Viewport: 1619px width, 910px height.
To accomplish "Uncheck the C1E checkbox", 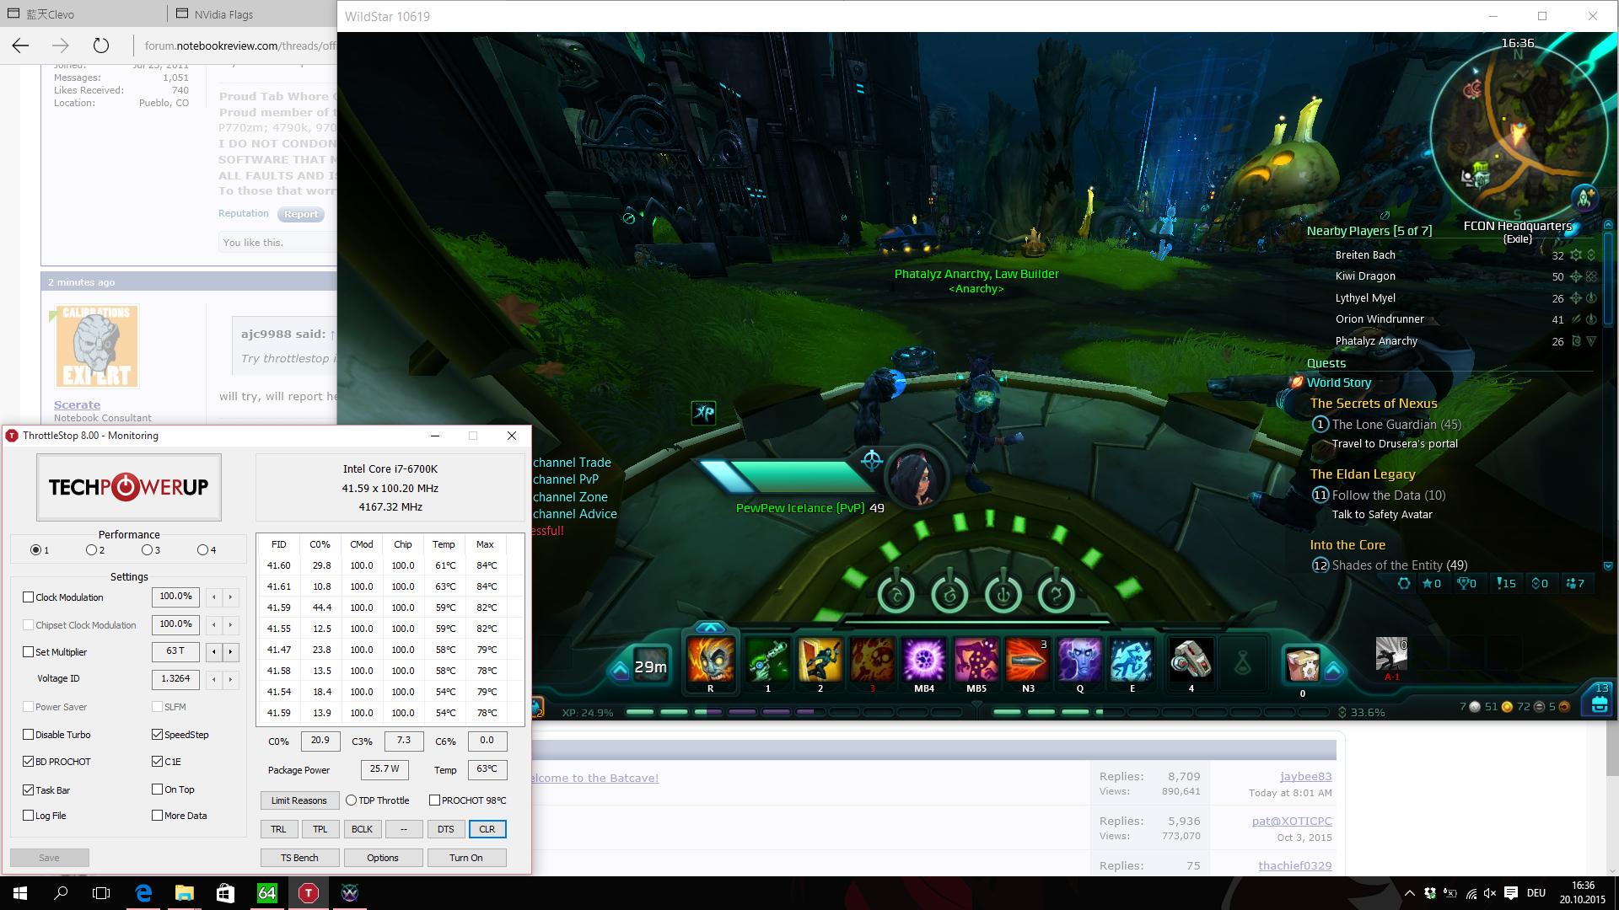I will tap(157, 761).
